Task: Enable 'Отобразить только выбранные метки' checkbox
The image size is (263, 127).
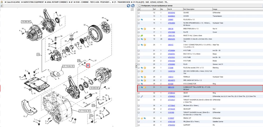Action: (x=139, y=6)
